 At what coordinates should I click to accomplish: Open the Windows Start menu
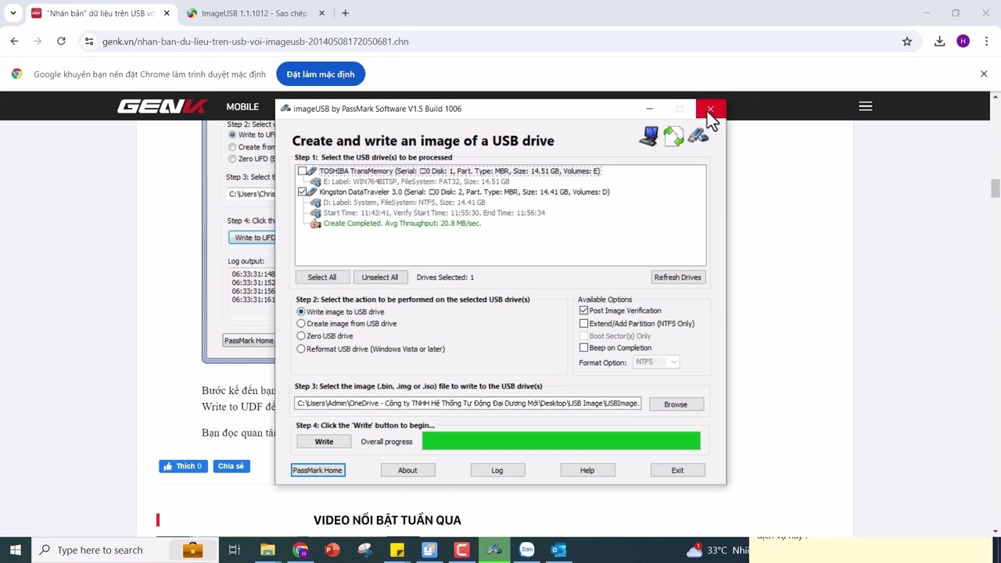tap(16, 550)
